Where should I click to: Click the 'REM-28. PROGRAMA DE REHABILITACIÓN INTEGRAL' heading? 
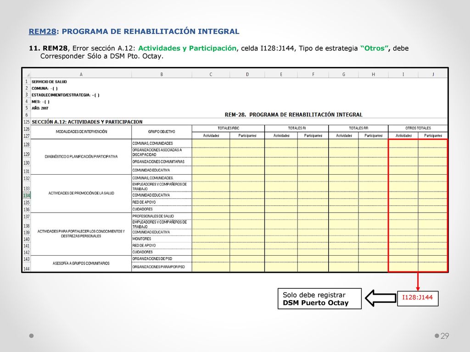click(293, 115)
